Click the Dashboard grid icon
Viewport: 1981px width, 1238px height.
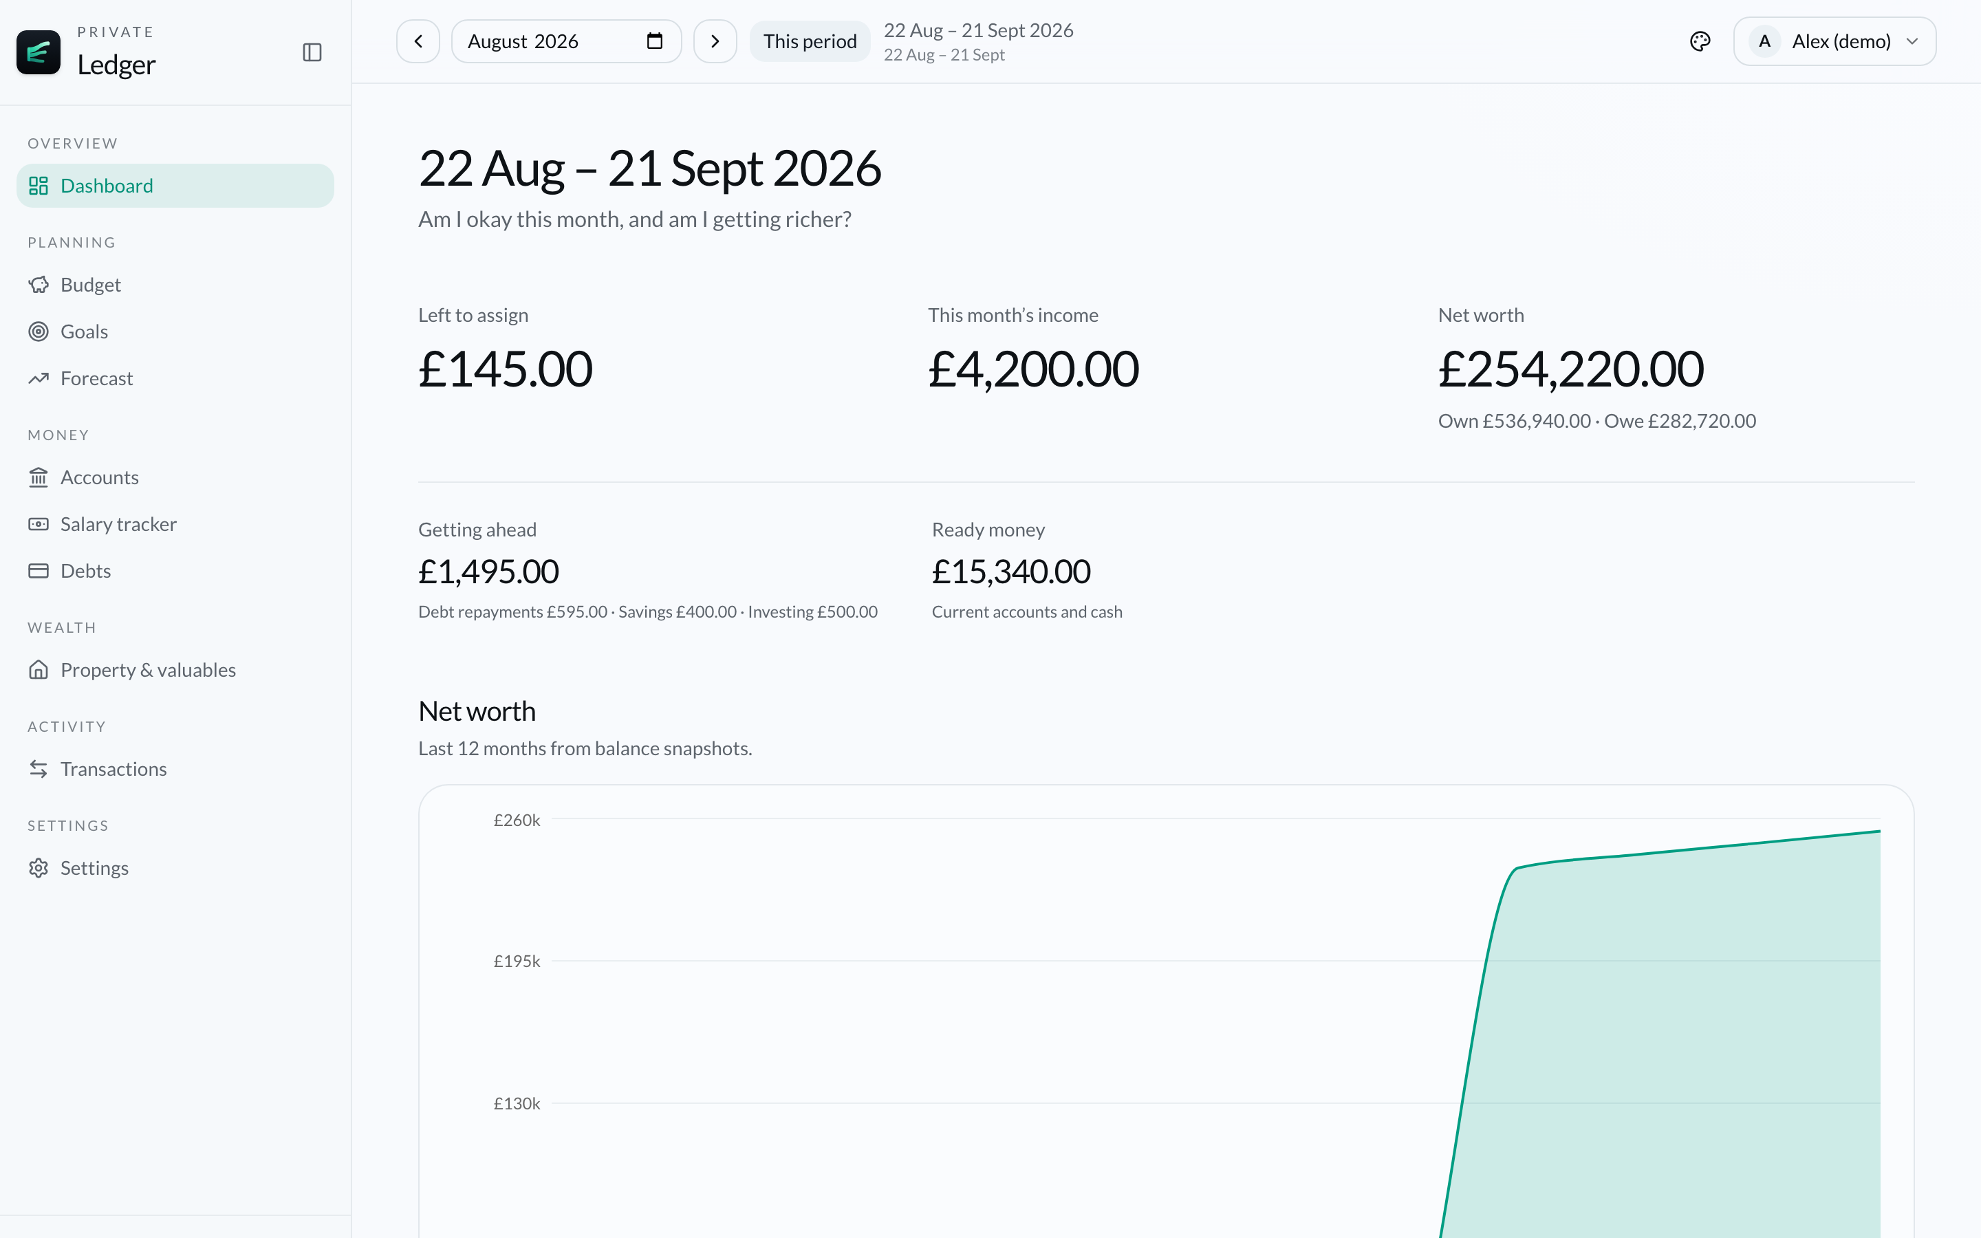[39, 186]
